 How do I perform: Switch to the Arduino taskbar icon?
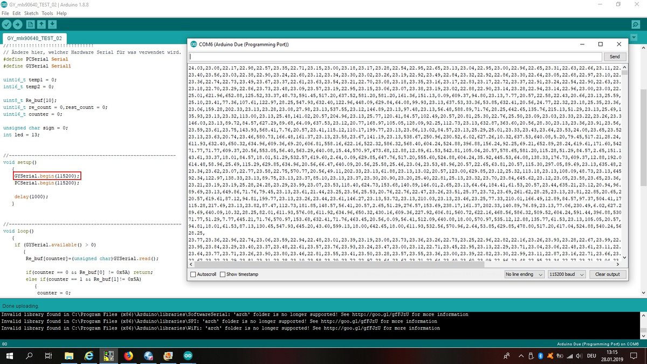coord(187,356)
